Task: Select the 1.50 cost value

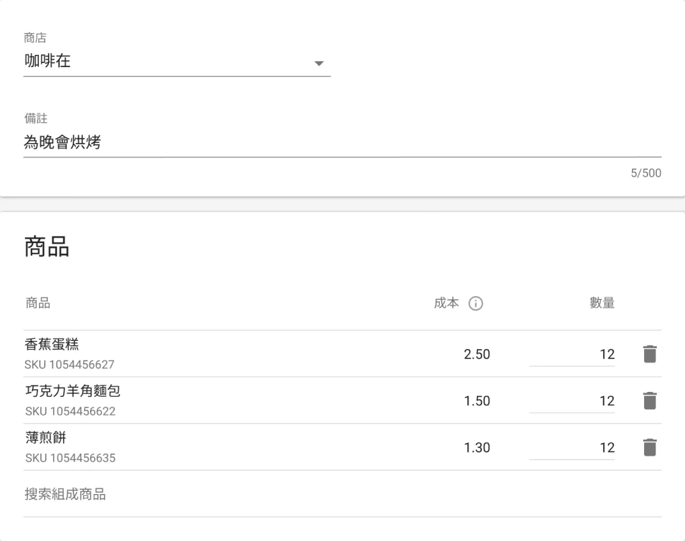Action: tap(477, 401)
